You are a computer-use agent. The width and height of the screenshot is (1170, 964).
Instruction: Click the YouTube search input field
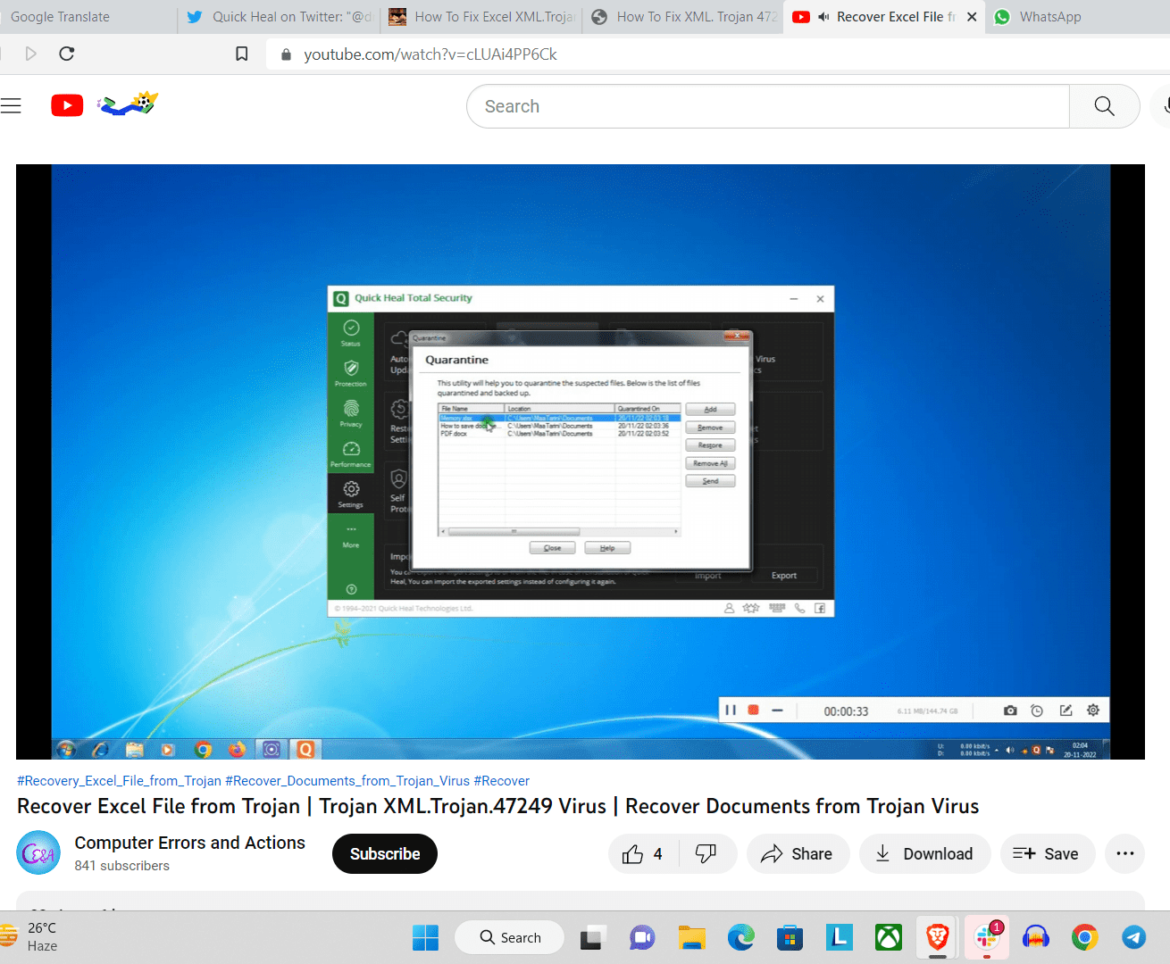point(768,106)
